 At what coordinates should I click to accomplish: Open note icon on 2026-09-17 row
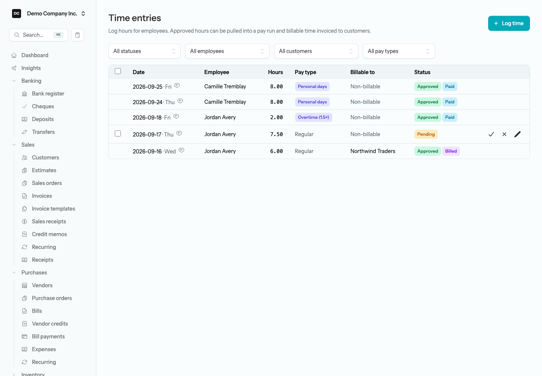179,133
